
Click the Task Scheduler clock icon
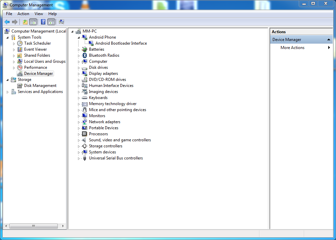(x=20, y=43)
